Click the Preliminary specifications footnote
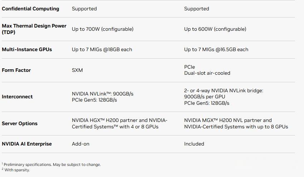304x177 pixels. pyautogui.click(x=52, y=164)
